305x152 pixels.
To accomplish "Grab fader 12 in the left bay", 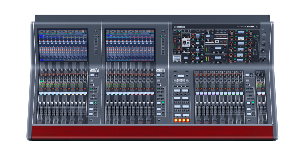I will [84, 103].
